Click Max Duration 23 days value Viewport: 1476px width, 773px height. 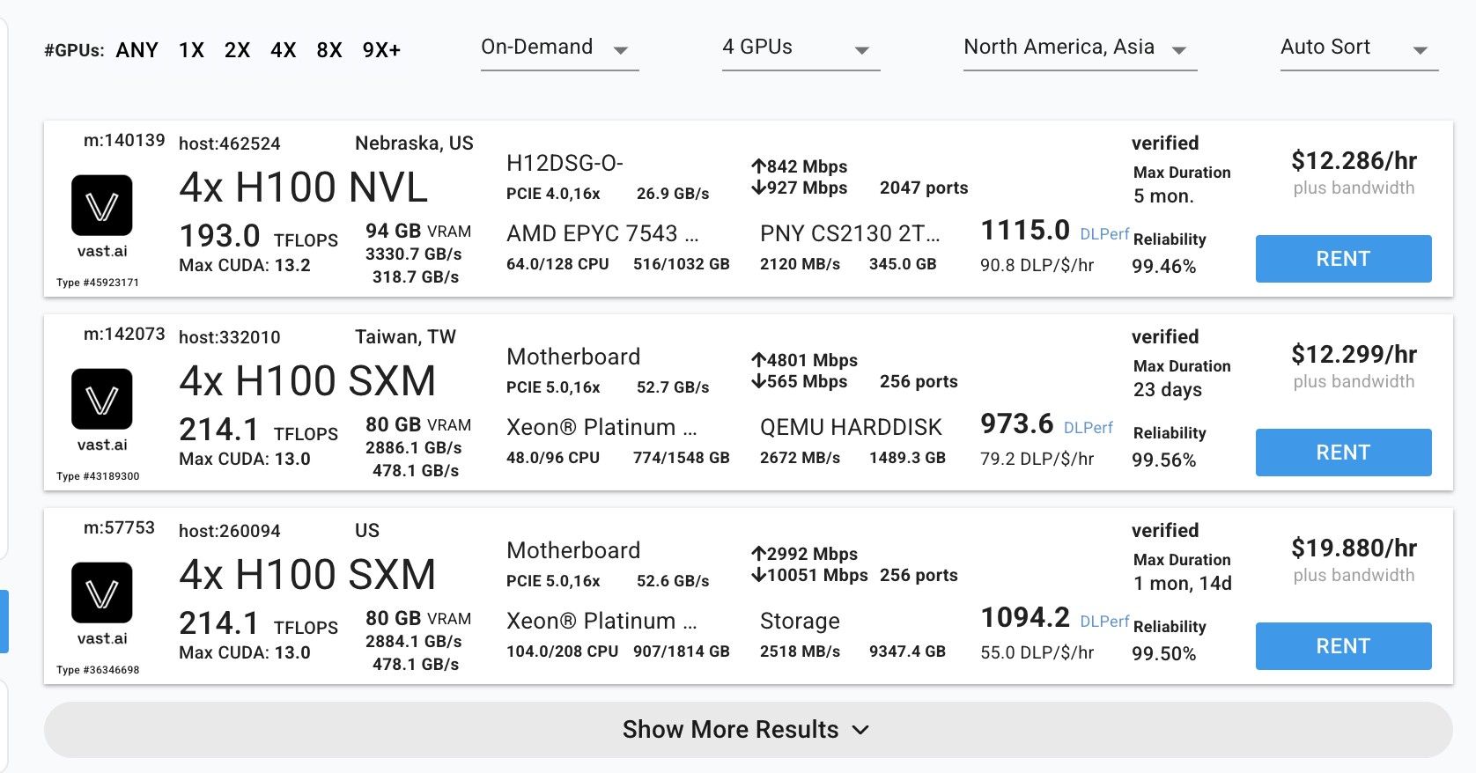coord(1168,390)
